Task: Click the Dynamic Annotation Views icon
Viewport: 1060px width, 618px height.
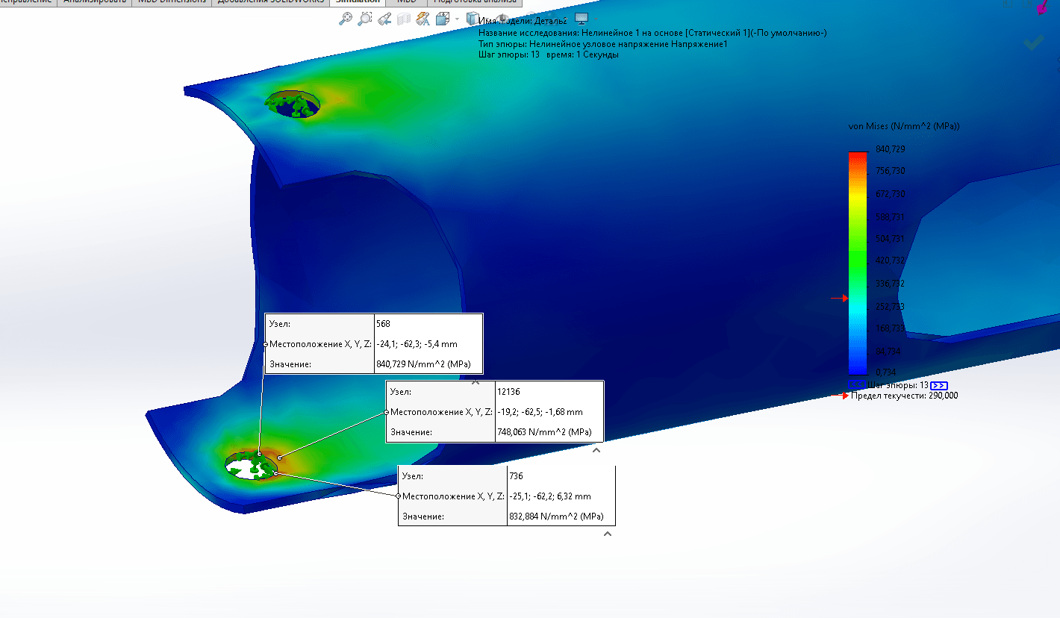Action: point(423,19)
